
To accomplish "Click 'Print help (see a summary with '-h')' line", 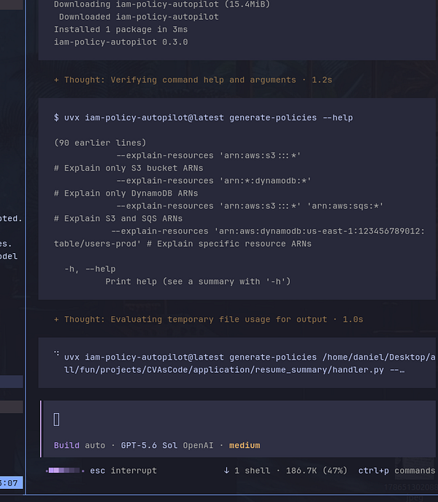I will tap(198, 282).
